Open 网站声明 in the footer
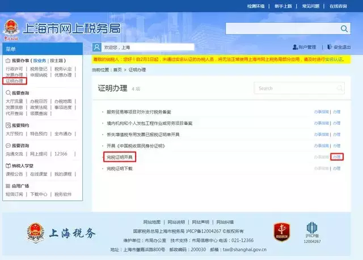The image size is (363, 260). (200, 222)
